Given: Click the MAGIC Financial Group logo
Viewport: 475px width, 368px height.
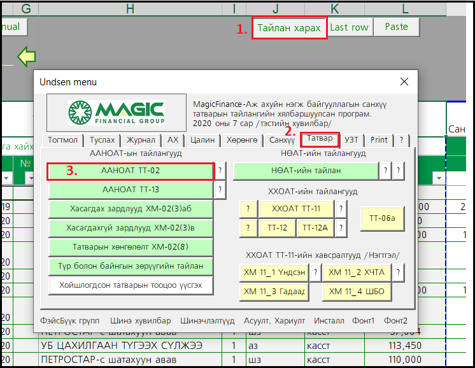Looking at the screenshot, I should tap(117, 113).
